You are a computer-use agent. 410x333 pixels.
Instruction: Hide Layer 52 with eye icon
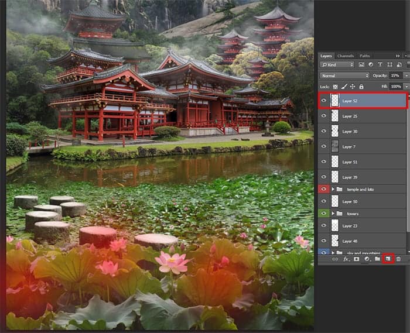point(324,101)
